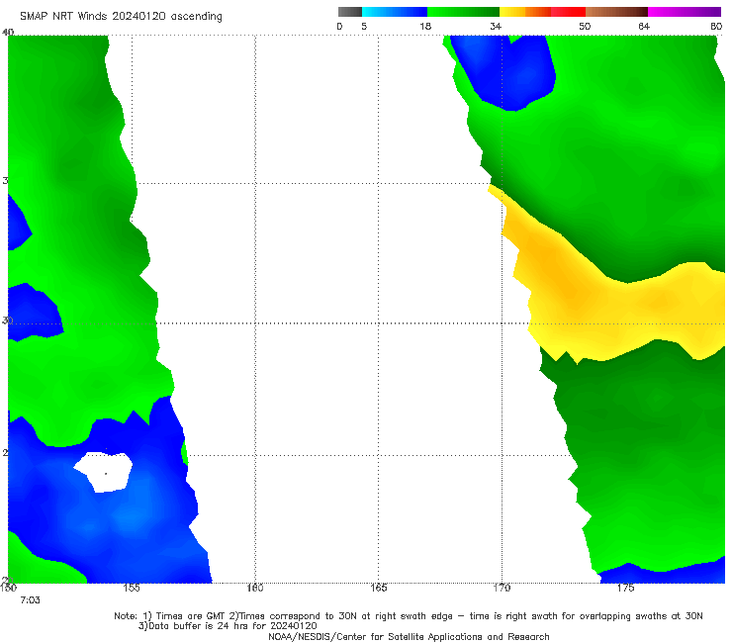
Task: Click the color bar label '50'
Action: click(x=585, y=26)
